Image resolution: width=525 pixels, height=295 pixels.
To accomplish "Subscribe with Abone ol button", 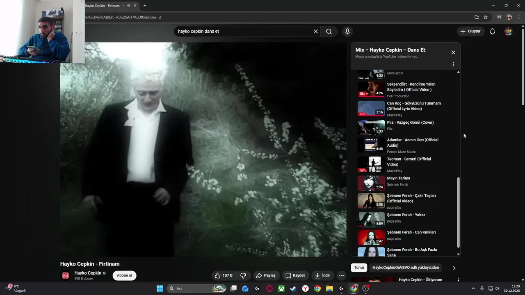I will point(125,276).
